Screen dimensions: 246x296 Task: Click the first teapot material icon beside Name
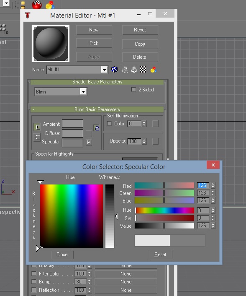point(125,70)
